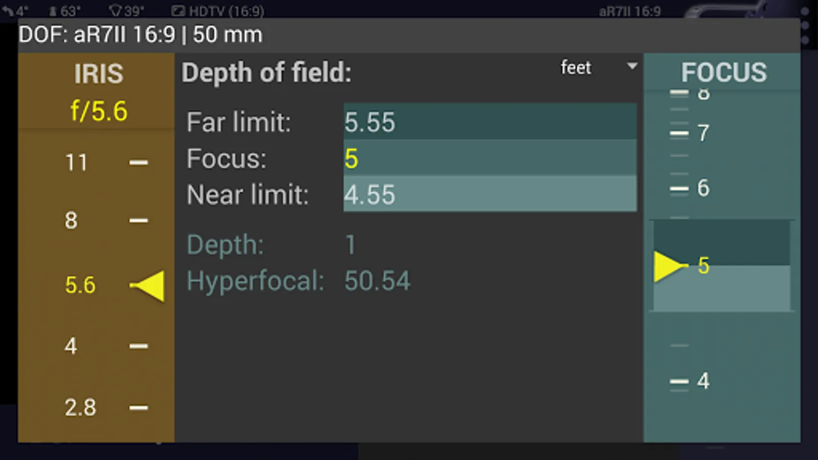Click the dropdown arrow beside feet
The width and height of the screenshot is (818, 460).
point(632,66)
